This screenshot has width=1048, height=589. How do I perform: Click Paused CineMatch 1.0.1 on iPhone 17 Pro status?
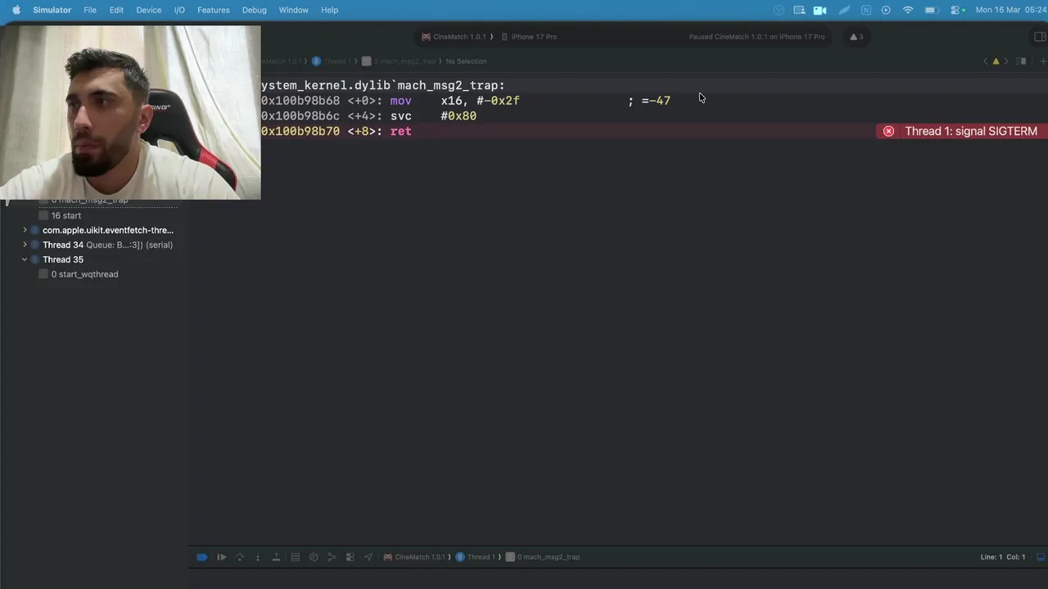pos(757,37)
